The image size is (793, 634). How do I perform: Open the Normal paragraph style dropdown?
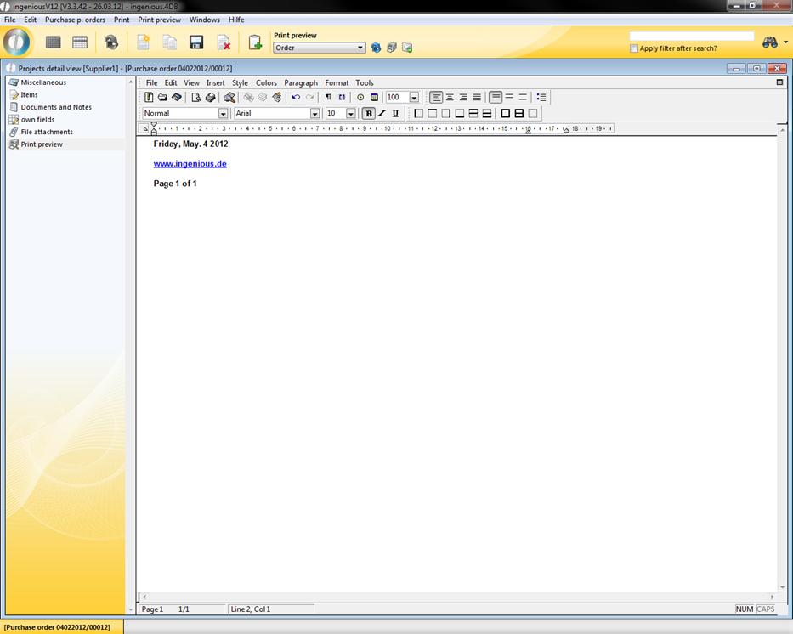tap(224, 114)
